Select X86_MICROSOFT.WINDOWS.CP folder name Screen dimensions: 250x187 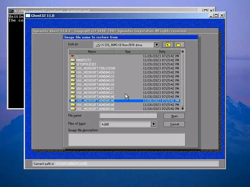95,80
